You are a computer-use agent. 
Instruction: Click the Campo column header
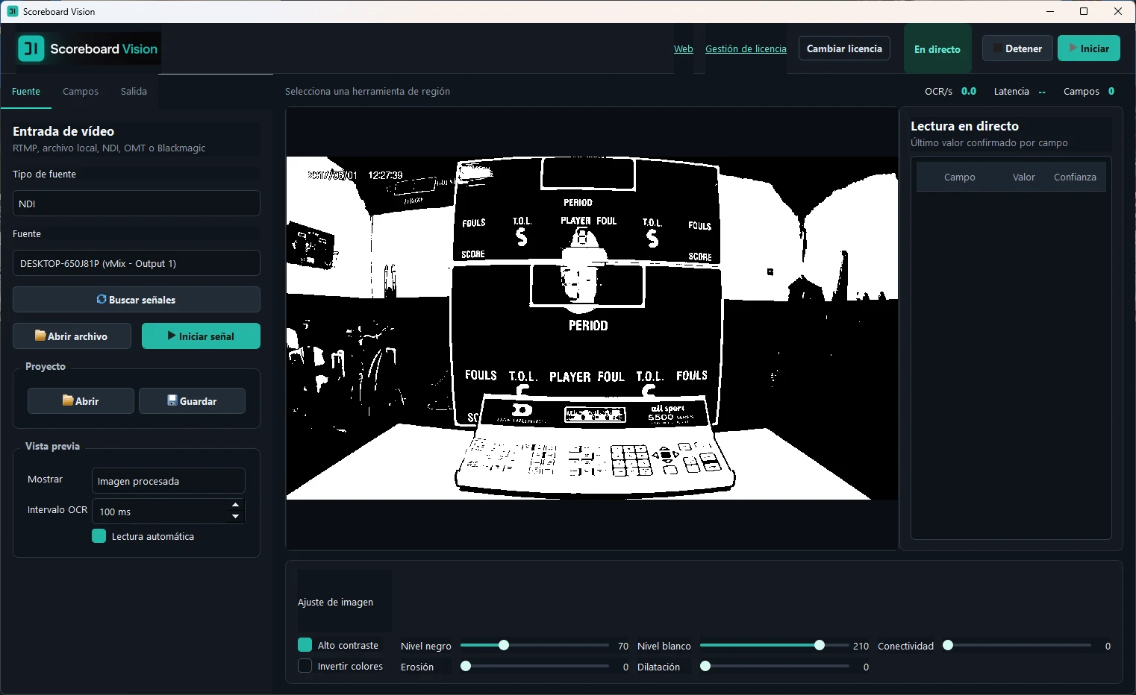point(959,177)
